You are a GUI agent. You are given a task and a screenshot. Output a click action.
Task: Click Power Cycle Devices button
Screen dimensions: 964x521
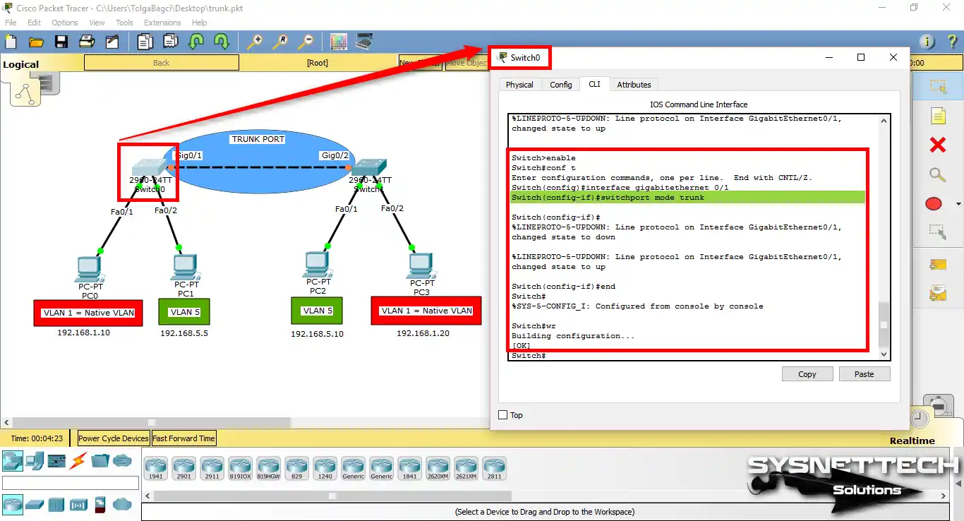114,438
